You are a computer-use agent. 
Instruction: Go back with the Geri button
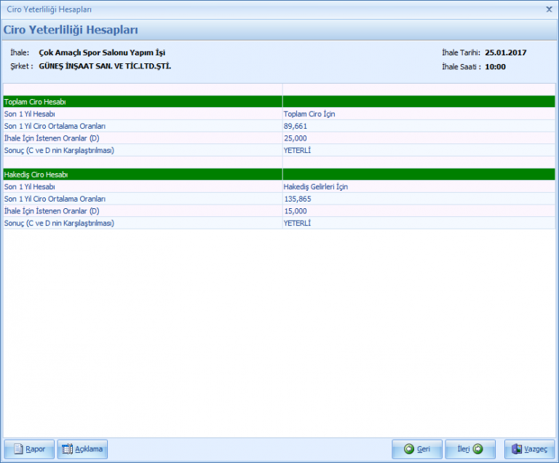pyautogui.click(x=417, y=449)
